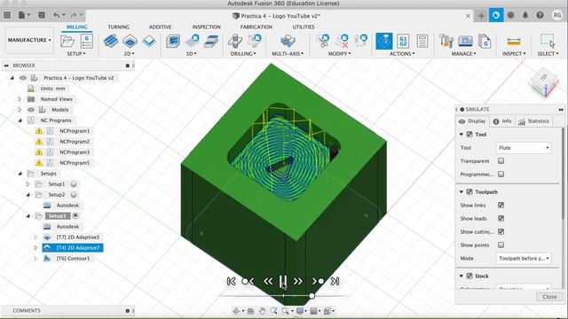
Task: Click the Pan hand icon in navigation bar
Action: 262,311
